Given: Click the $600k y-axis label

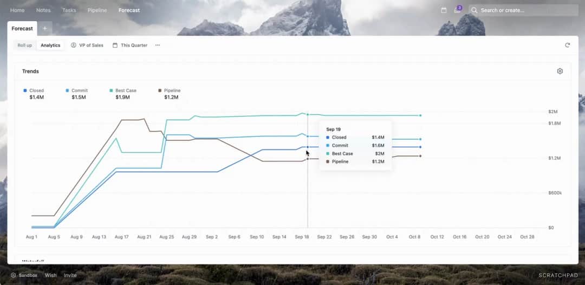Looking at the screenshot, I should (555, 193).
